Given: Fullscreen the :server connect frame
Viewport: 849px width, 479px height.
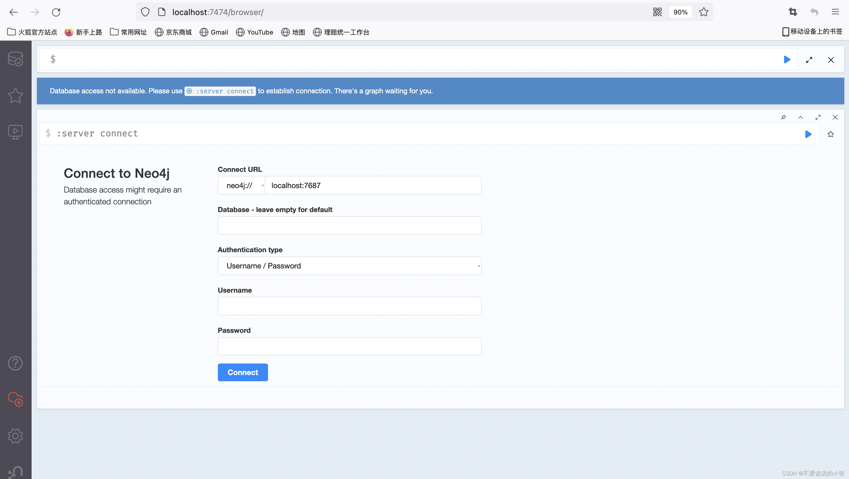Looking at the screenshot, I should click(818, 117).
